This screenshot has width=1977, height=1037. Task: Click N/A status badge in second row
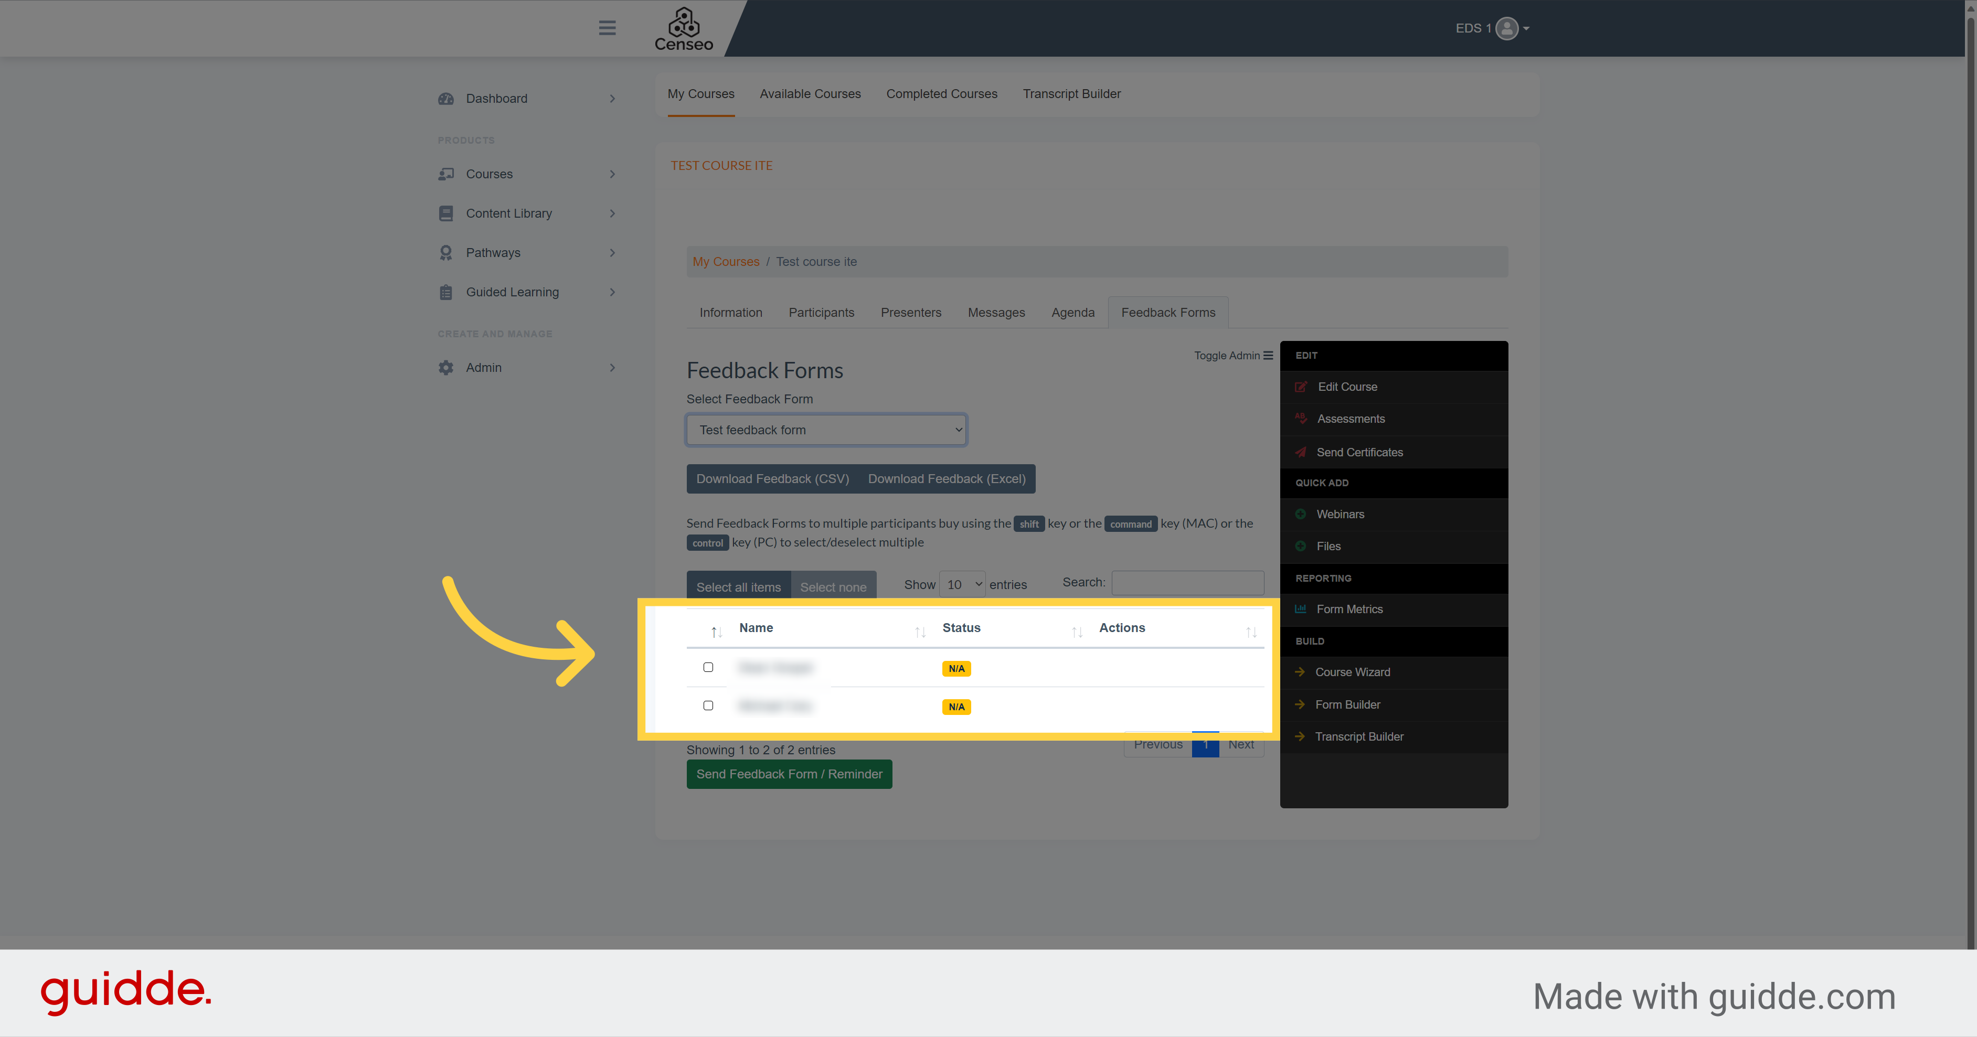(x=956, y=707)
